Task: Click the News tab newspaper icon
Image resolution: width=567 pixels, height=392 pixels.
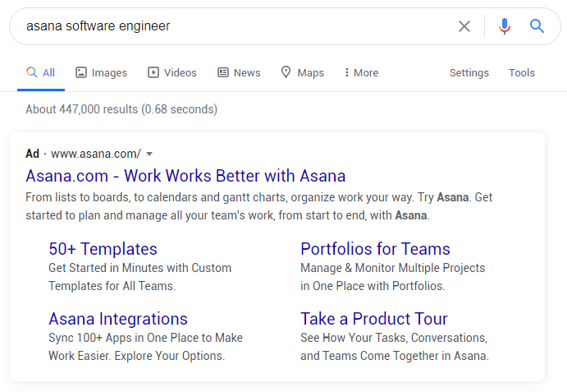Action: pyautogui.click(x=223, y=72)
